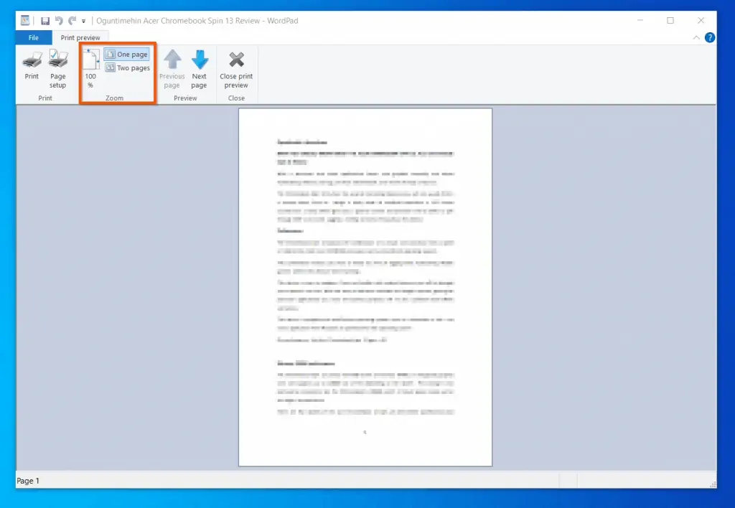Open WordPad Help via the question mark icon
Image resolution: width=735 pixels, height=508 pixels.
tap(709, 37)
